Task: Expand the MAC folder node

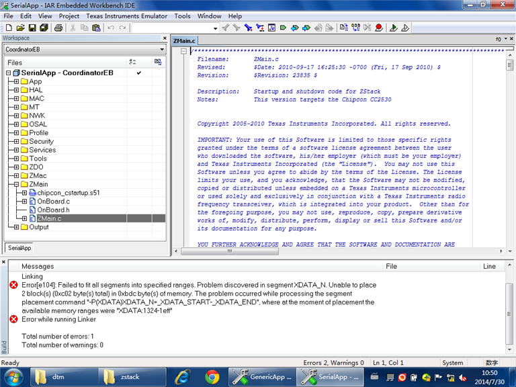Action: coord(16,98)
